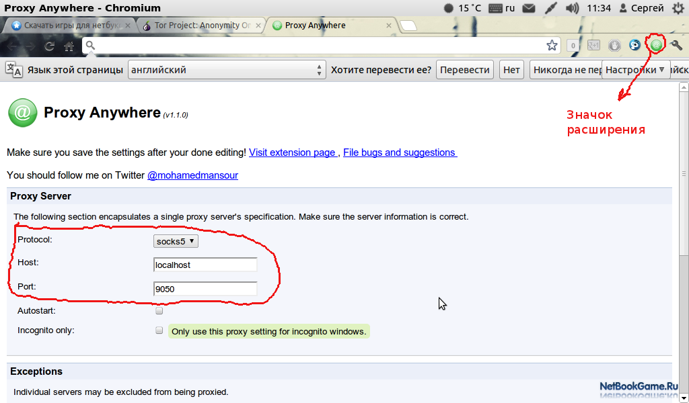Open the File bugs and suggestions link
The width and height of the screenshot is (689, 403).
[400, 152]
